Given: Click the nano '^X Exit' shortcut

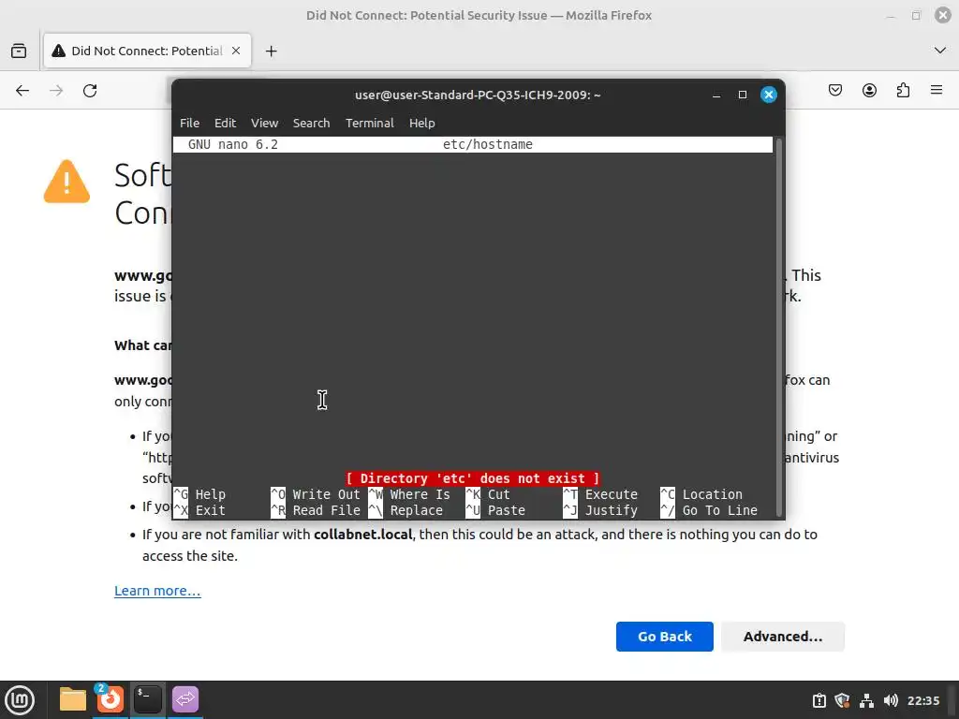Looking at the screenshot, I should coord(200,510).
